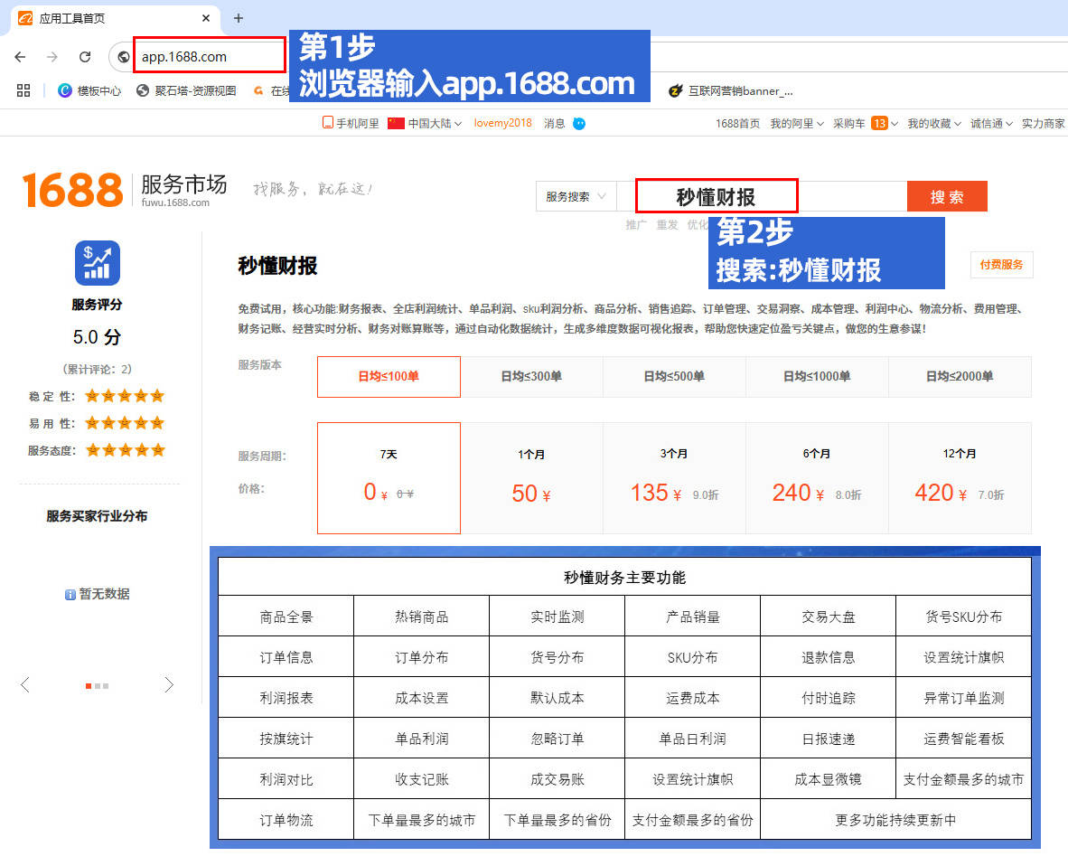Show previous industry chart with left arrow
The width and height of the screenshot is (1068, 866).
pyautogui.click(x=25, y=685)
